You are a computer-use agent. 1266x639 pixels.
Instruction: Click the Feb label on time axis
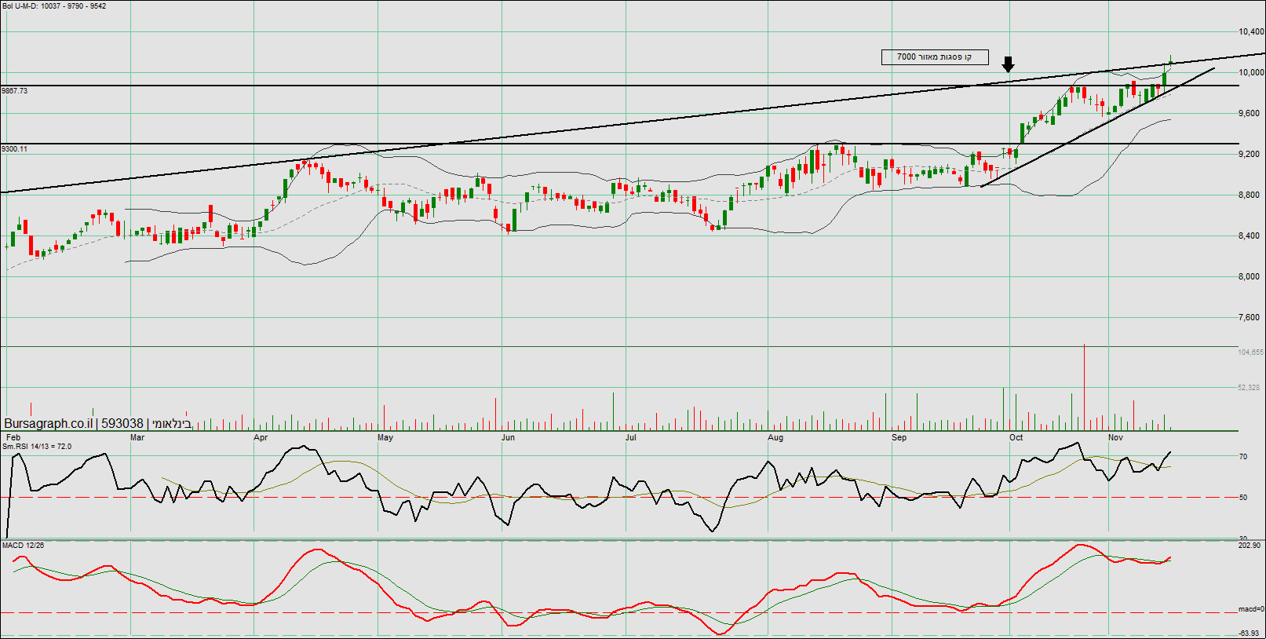tap(13, 437)
